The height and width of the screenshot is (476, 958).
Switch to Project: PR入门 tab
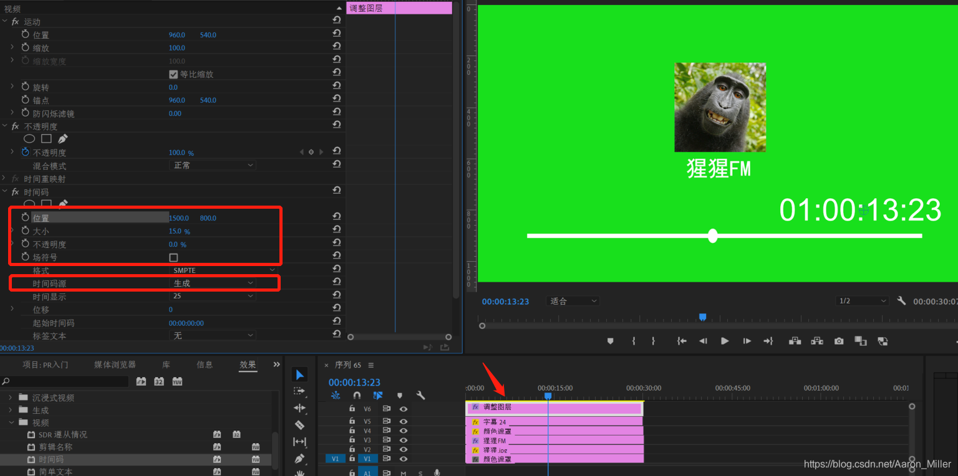click(x=46, y=364)
